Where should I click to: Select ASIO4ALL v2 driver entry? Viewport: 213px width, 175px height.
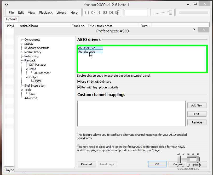pyautogui.click(x=90, y=48)
